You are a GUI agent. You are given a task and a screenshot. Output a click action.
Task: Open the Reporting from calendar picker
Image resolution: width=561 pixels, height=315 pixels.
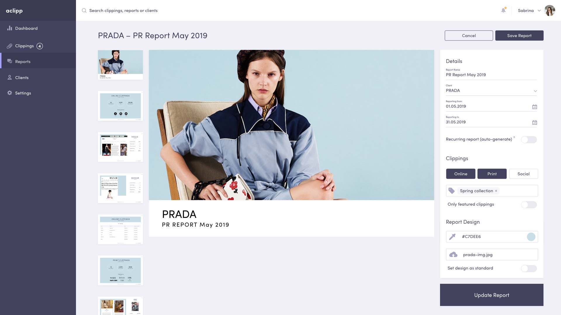pos(534,107)
